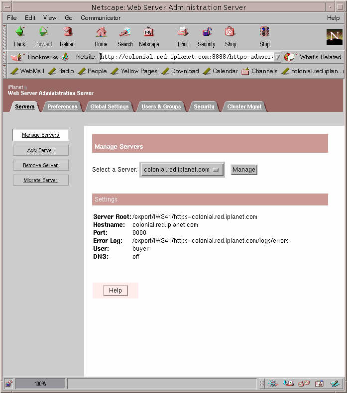Open the Bookmarks icon menu
This screenshot has width=347, height=393.
click(17, 57)
